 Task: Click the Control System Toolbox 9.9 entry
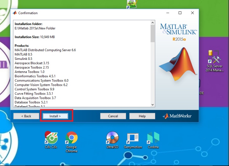35,89
